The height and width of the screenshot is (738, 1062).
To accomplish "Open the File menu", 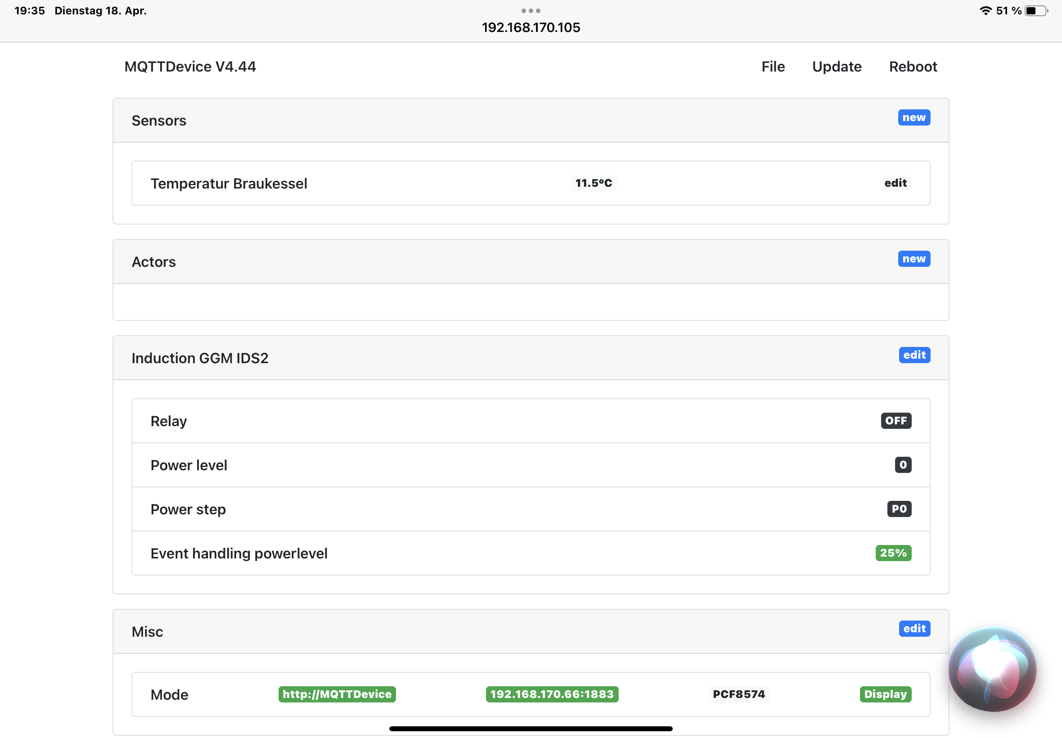I will coord(773,67).
